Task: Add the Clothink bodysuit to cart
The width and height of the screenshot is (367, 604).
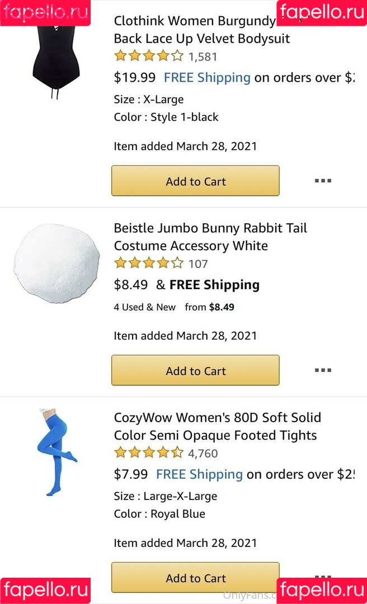Action: (x=195, y=181)
